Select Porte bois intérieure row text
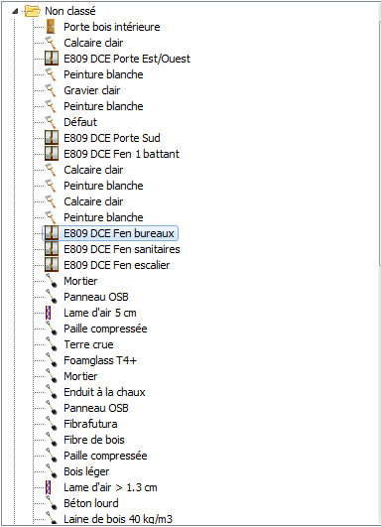 pos(112,27)
